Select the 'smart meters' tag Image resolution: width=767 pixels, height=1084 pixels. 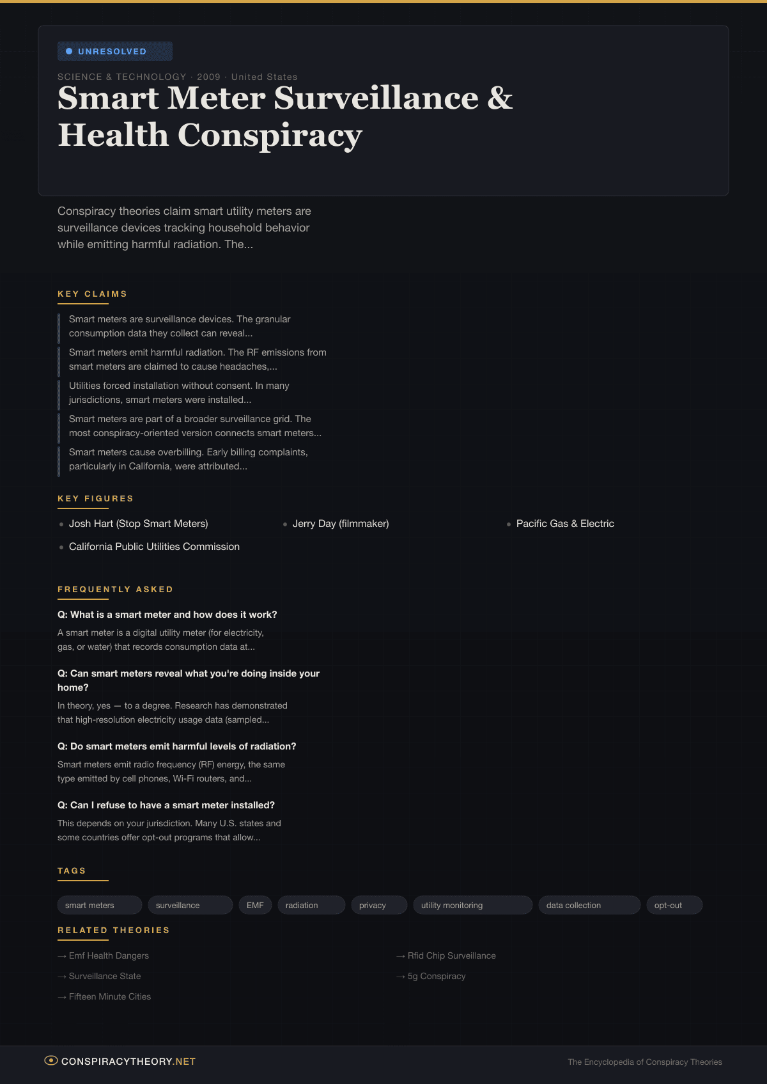click(99, 905)
